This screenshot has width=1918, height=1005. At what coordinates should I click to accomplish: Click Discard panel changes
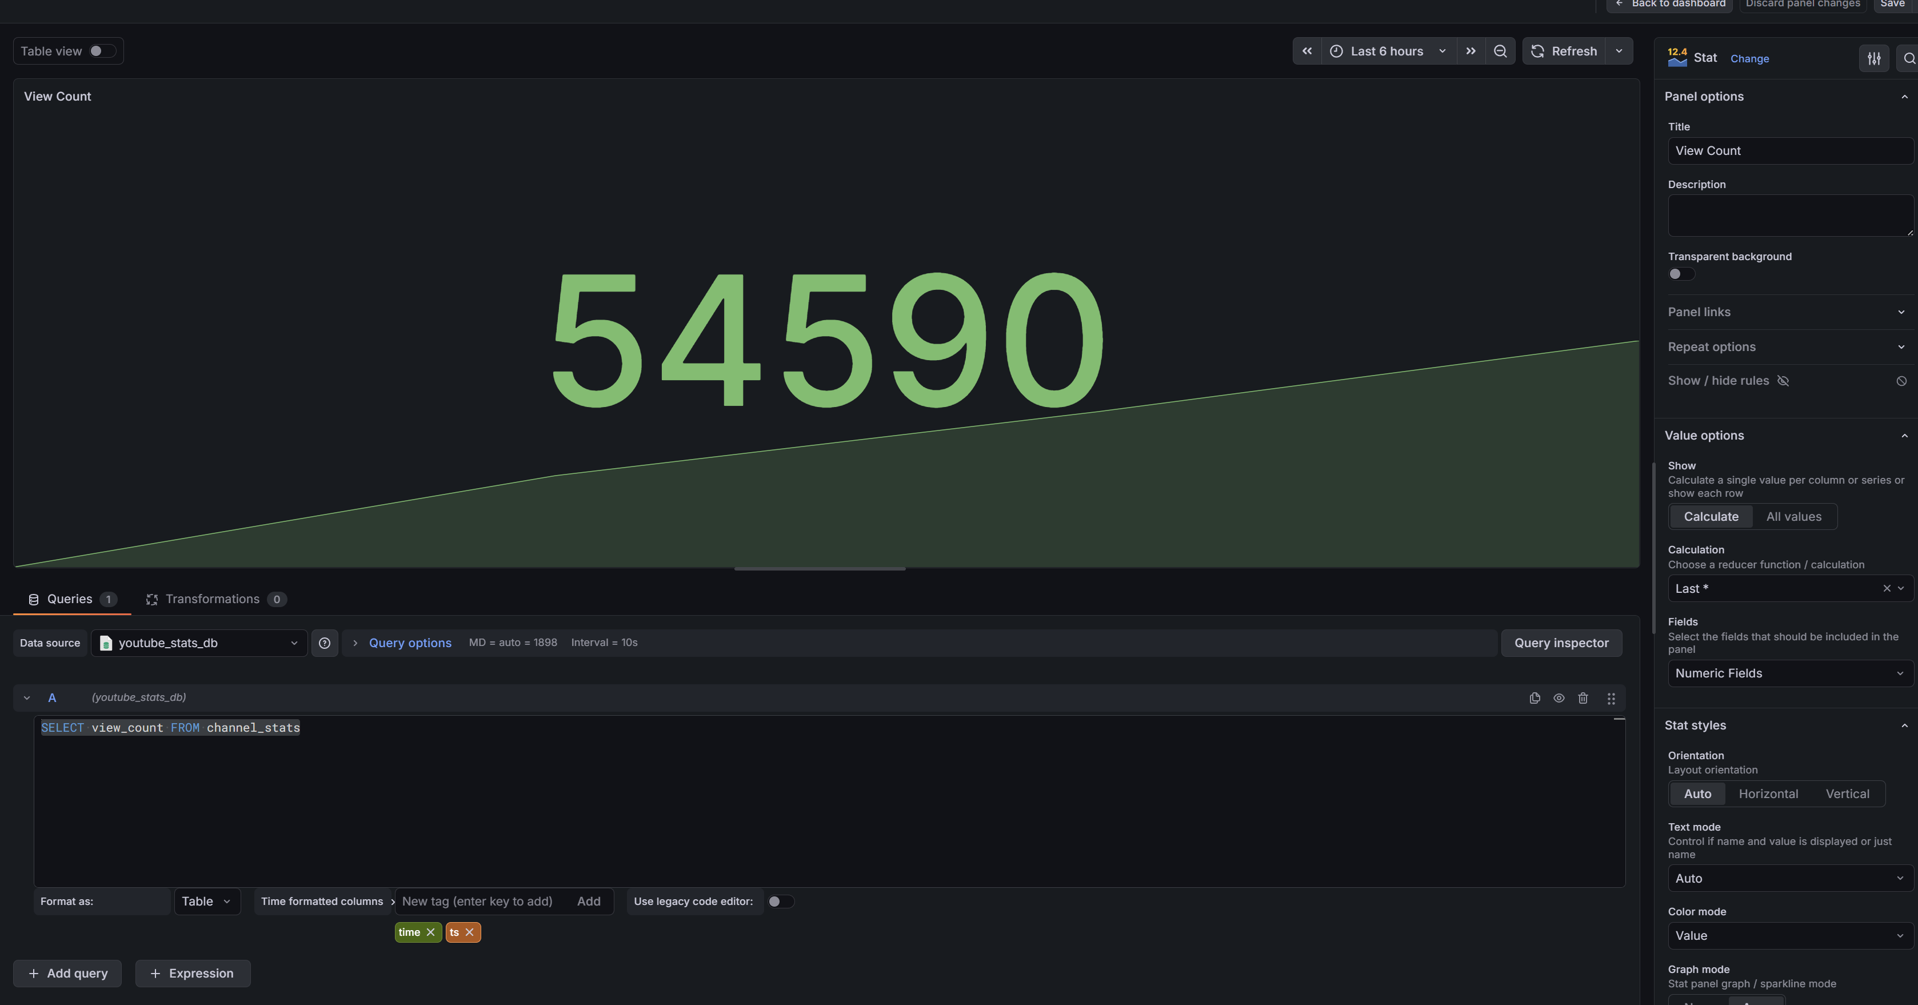pyautogui.click(x=1803, y=5)
